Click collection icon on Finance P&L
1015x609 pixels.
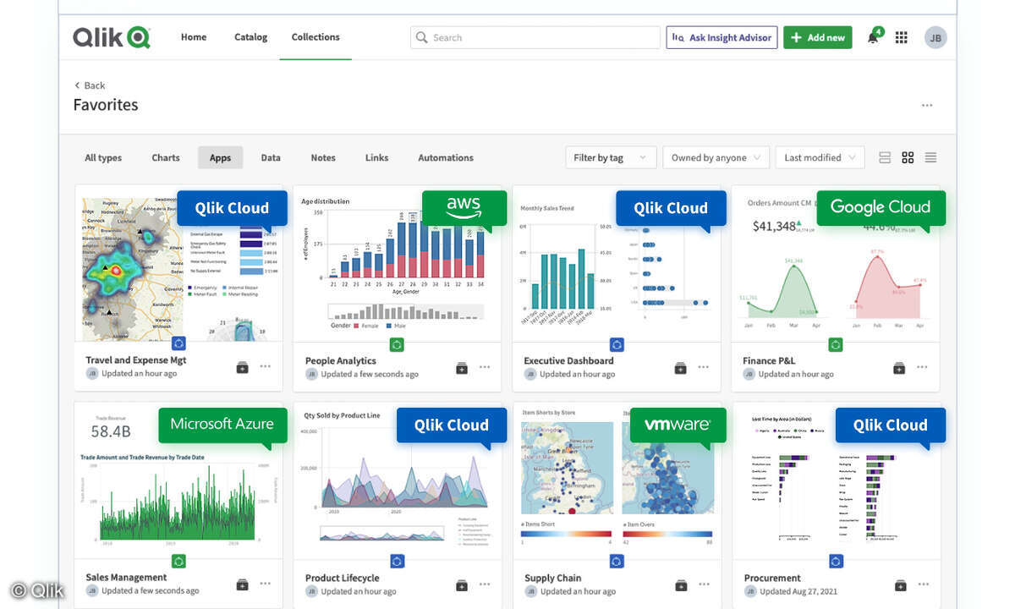[x=899, y=367]
